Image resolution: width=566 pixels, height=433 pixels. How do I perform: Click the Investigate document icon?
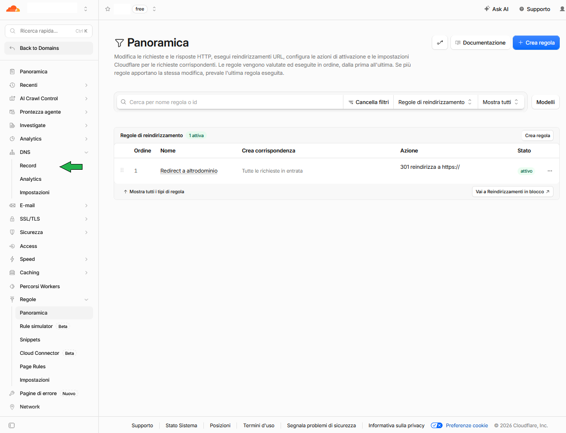point(12,125)
